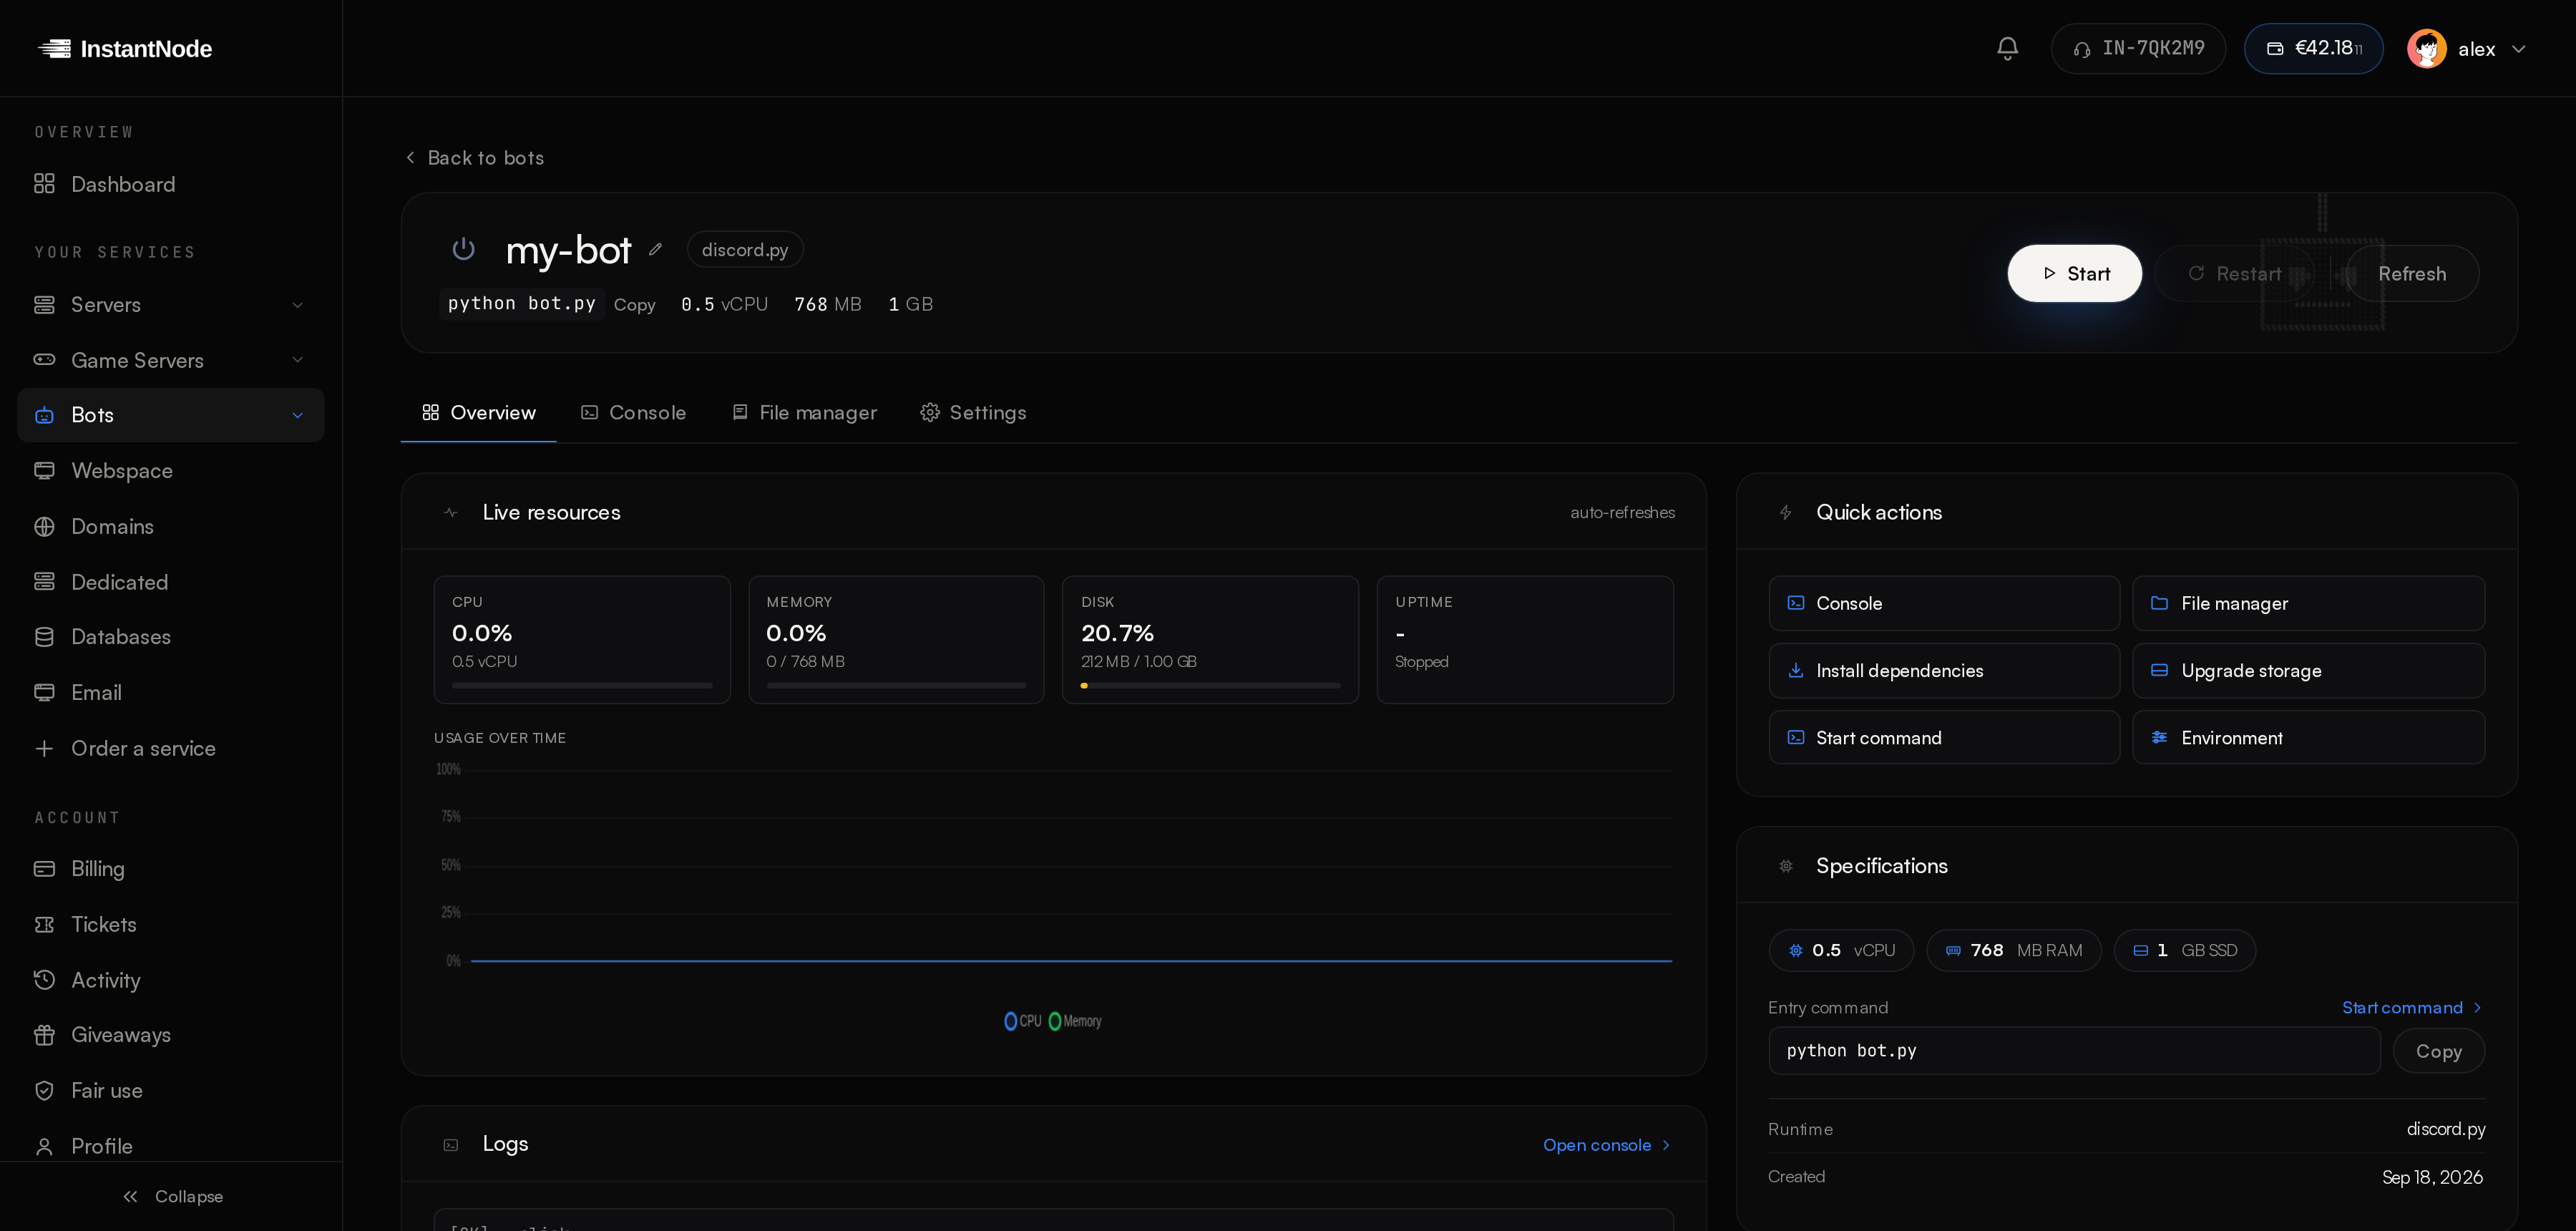This screenshot has width=2576, height=1231.
Task: Click the Billing card icon
Action: point(44,869)
